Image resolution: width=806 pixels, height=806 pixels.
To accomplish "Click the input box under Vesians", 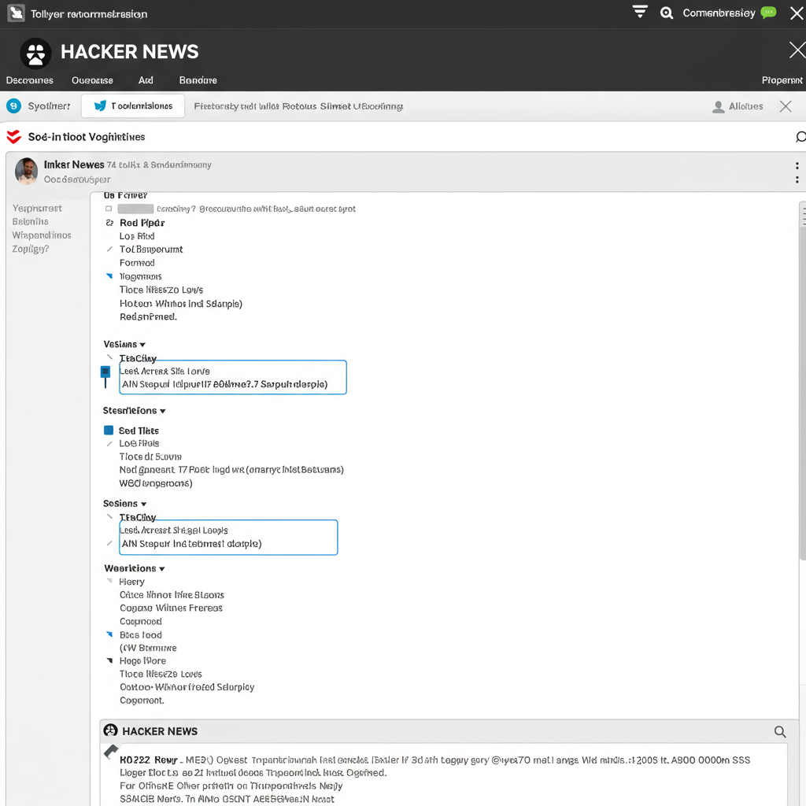I will tap(233, 377).
